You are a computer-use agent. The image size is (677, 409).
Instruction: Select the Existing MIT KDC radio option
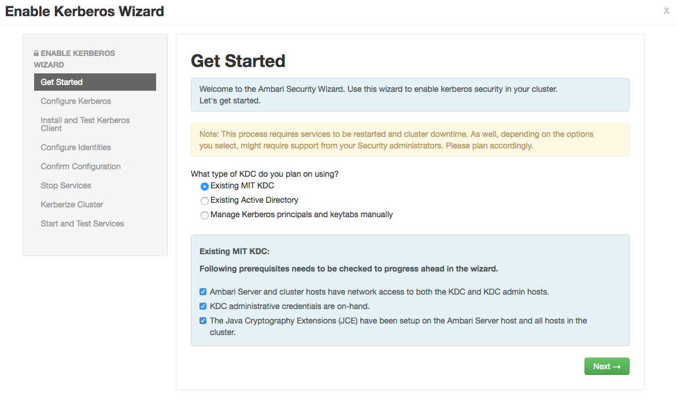click(x=205, y=187)
